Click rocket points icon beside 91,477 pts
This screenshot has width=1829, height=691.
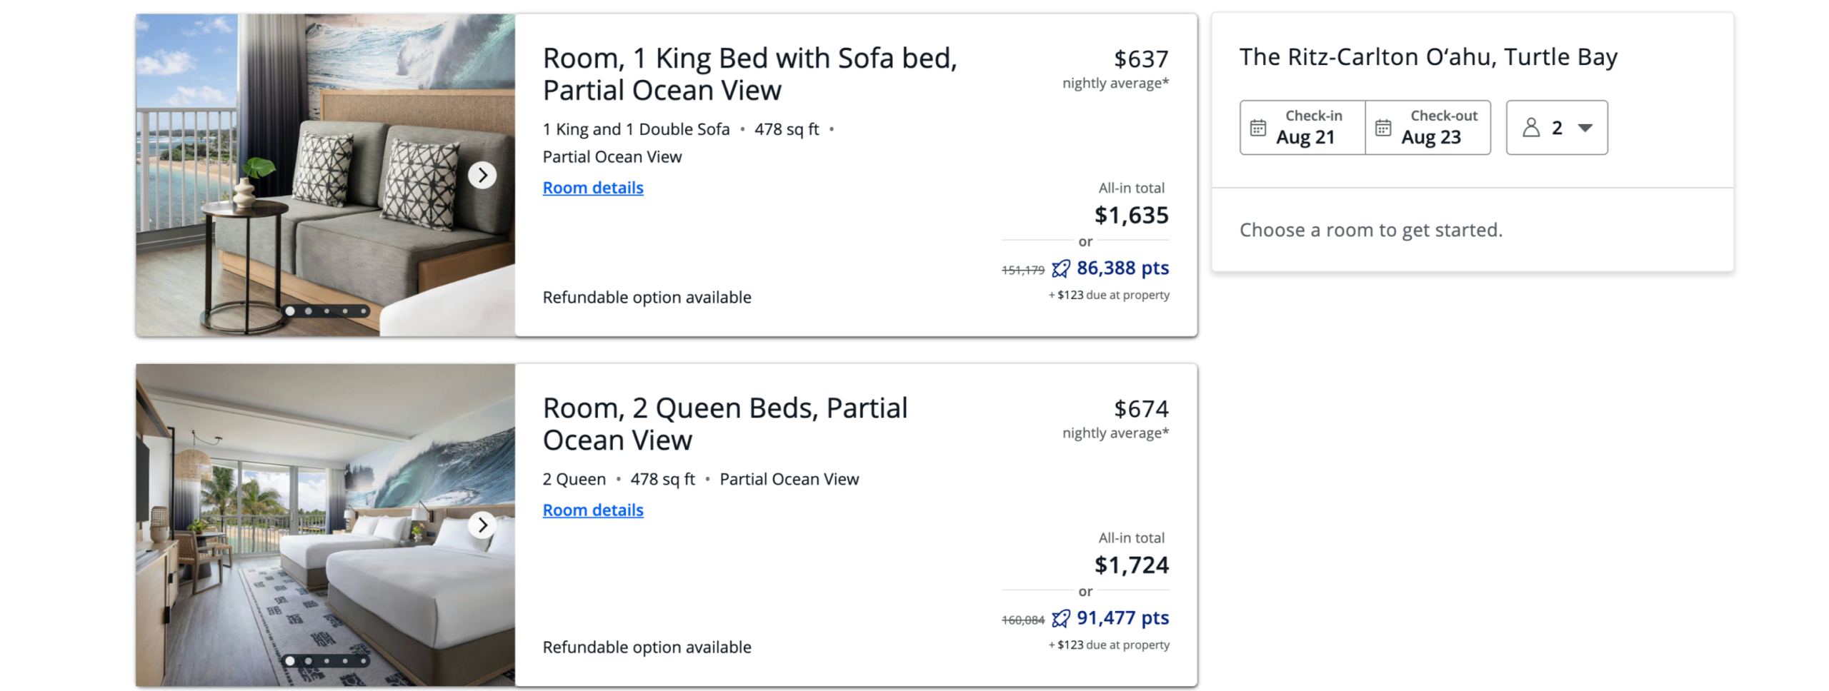[1060, 618]
